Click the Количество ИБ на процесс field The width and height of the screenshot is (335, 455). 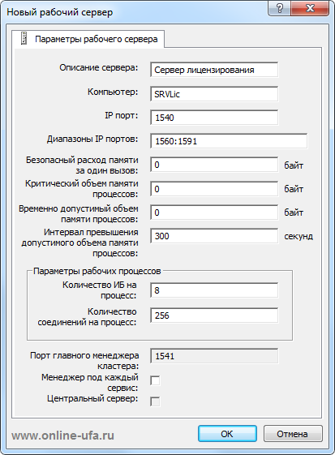[x=214, y=290]
